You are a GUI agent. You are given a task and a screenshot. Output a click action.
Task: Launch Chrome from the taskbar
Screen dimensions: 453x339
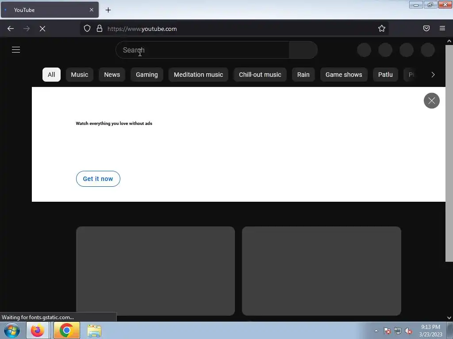pos(67,330)
